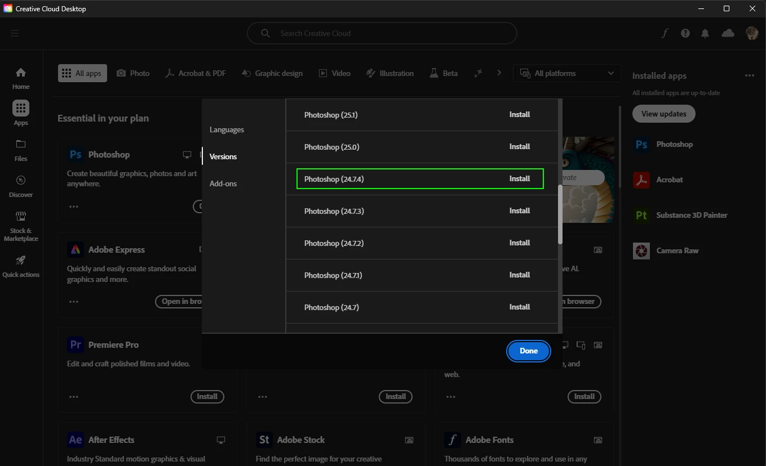Image resolution: width=766 pixels, height=466 pixels.
Task: Open notifications bell icon
Action: [705, 33]
